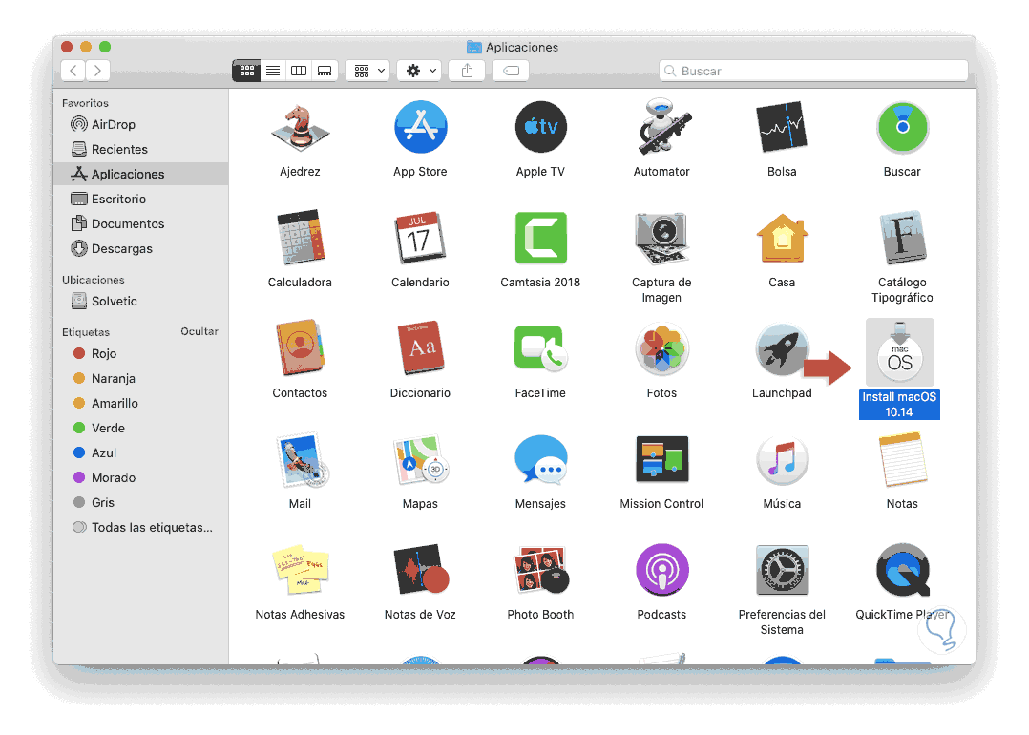The width and height of the screenshot is (1029, 735).
Task: Go forward with the right arrow
Action: click(97, 71)
